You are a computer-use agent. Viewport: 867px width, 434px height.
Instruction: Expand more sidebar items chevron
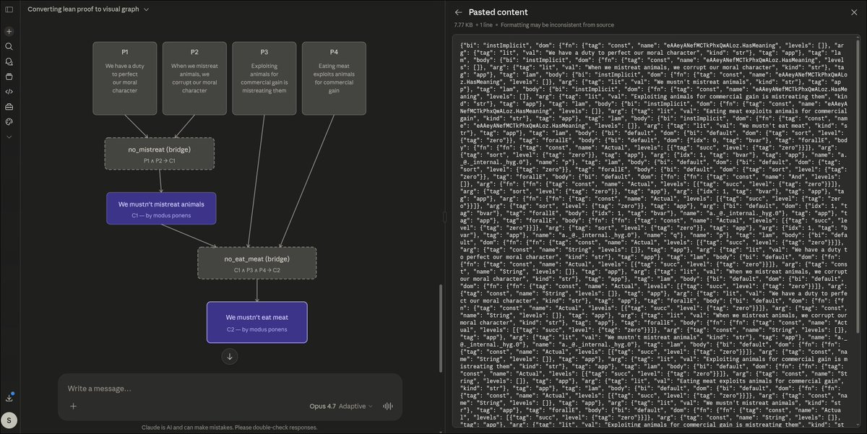[9, 136]
